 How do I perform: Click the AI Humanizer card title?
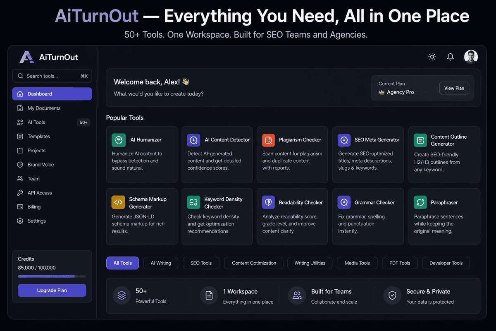(x=146, y=140)
